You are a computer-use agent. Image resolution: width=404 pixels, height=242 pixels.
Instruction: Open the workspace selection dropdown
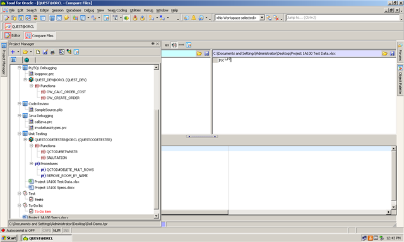[x=262, y=18]
